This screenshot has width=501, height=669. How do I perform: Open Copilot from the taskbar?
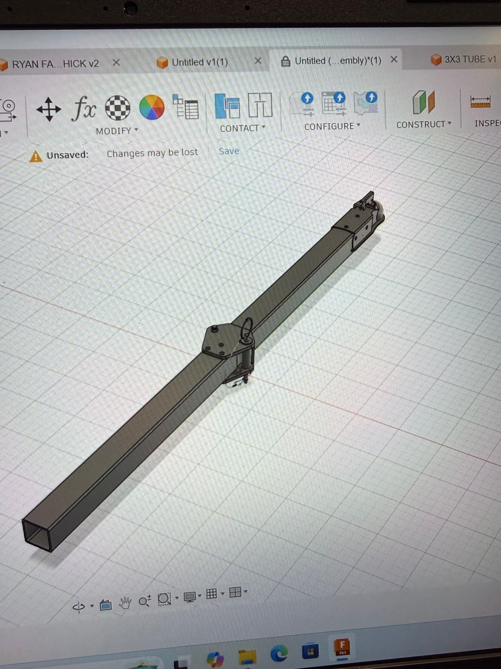coord(215,659)
